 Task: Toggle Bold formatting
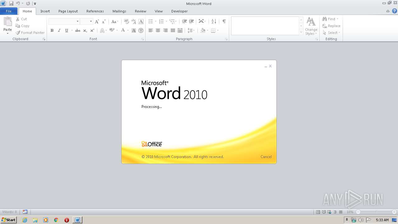pos(52,30)
